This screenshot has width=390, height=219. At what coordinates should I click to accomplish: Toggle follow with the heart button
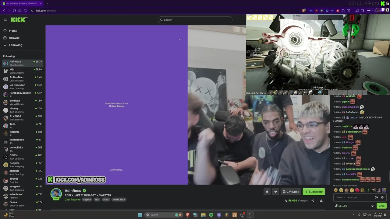point(276,192)
